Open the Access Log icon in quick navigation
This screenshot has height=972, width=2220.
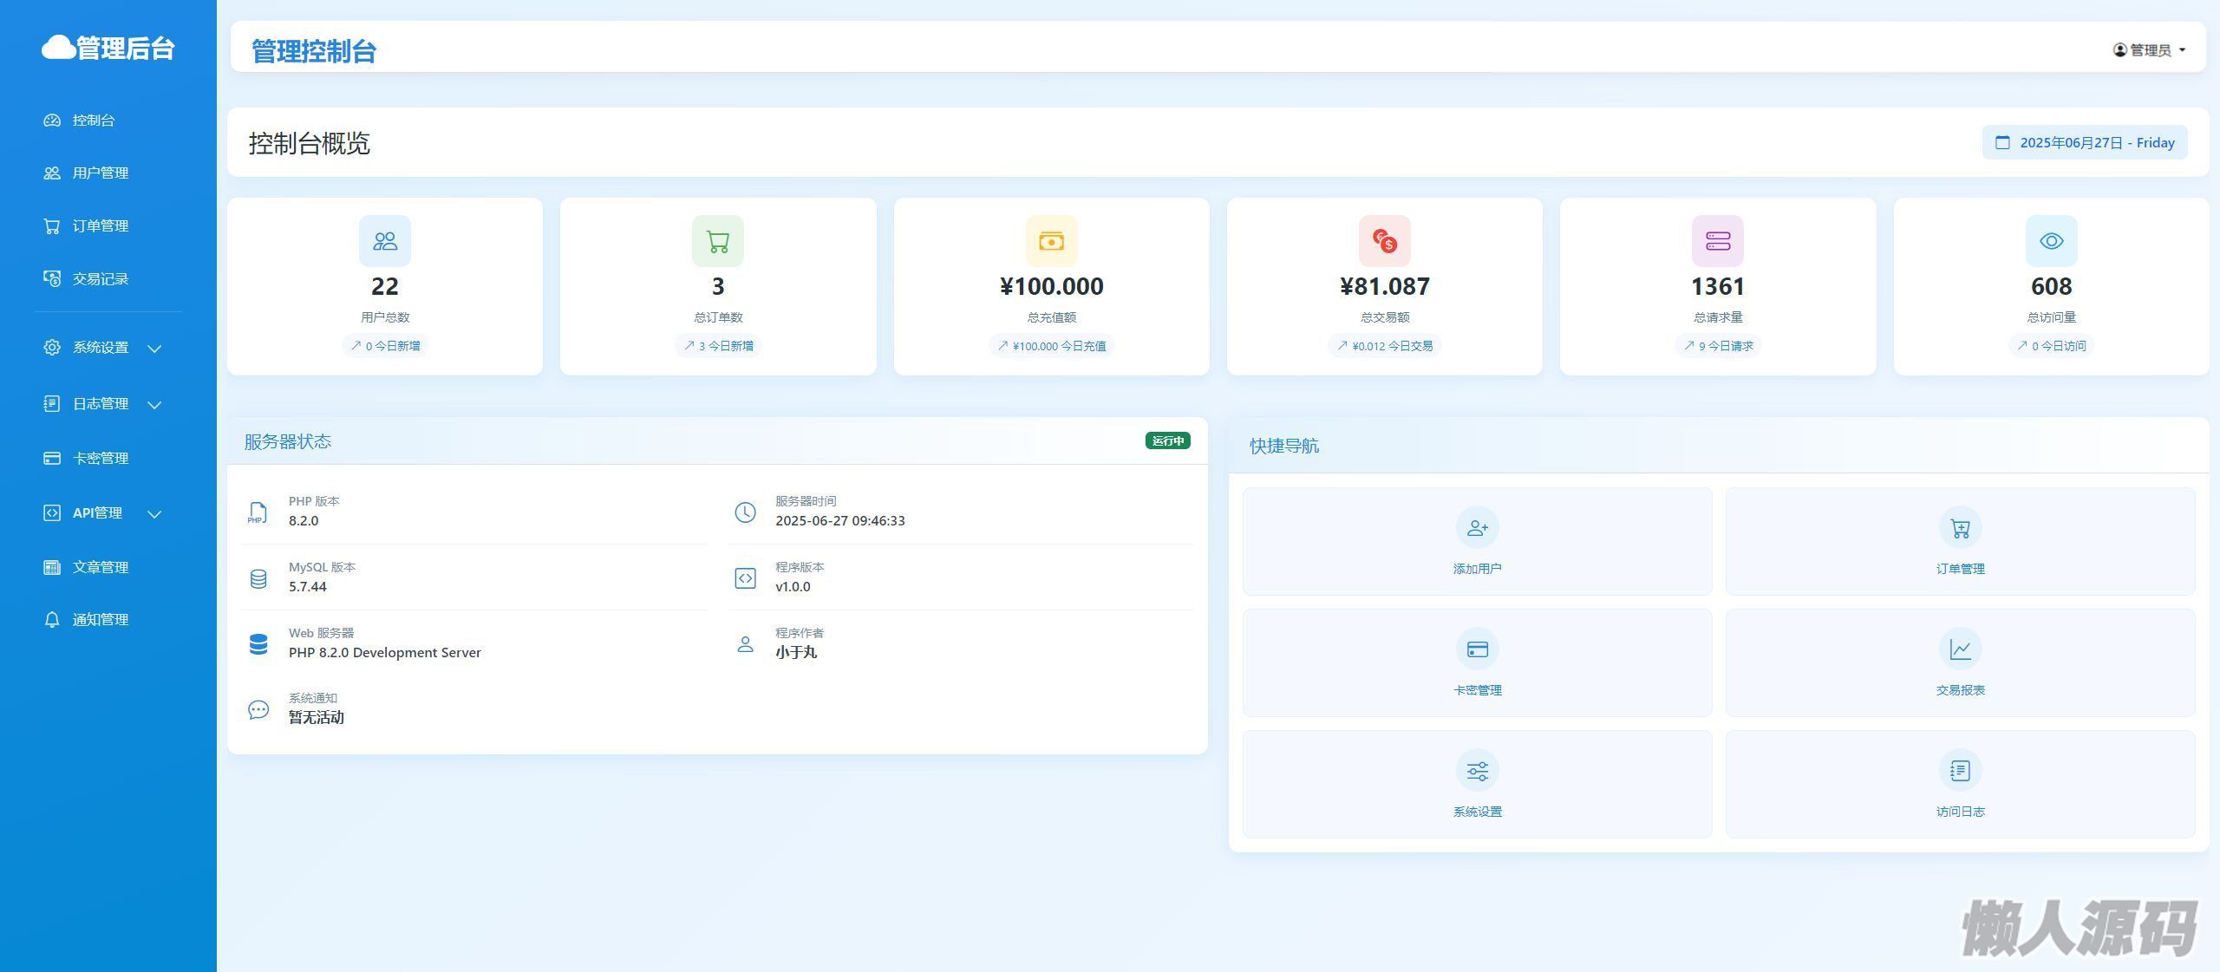click(x=1960, y=770)
